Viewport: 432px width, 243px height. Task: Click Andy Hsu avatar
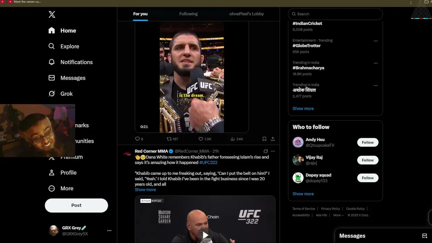(298, 142)
